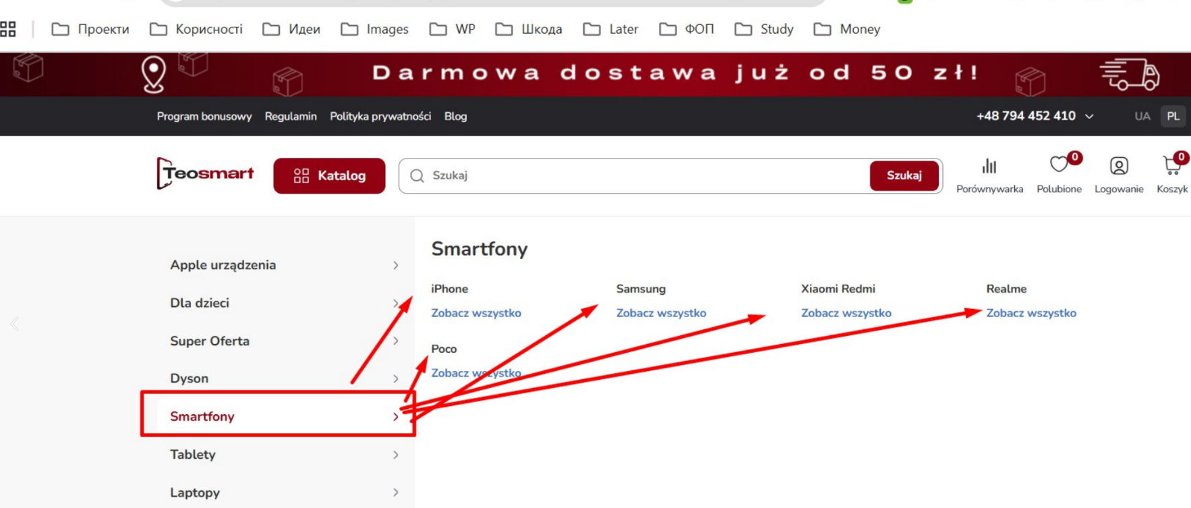Click Zobacz wszystko under Xiaomi Redmi
Screen dimensions: 1191x508
846,313
